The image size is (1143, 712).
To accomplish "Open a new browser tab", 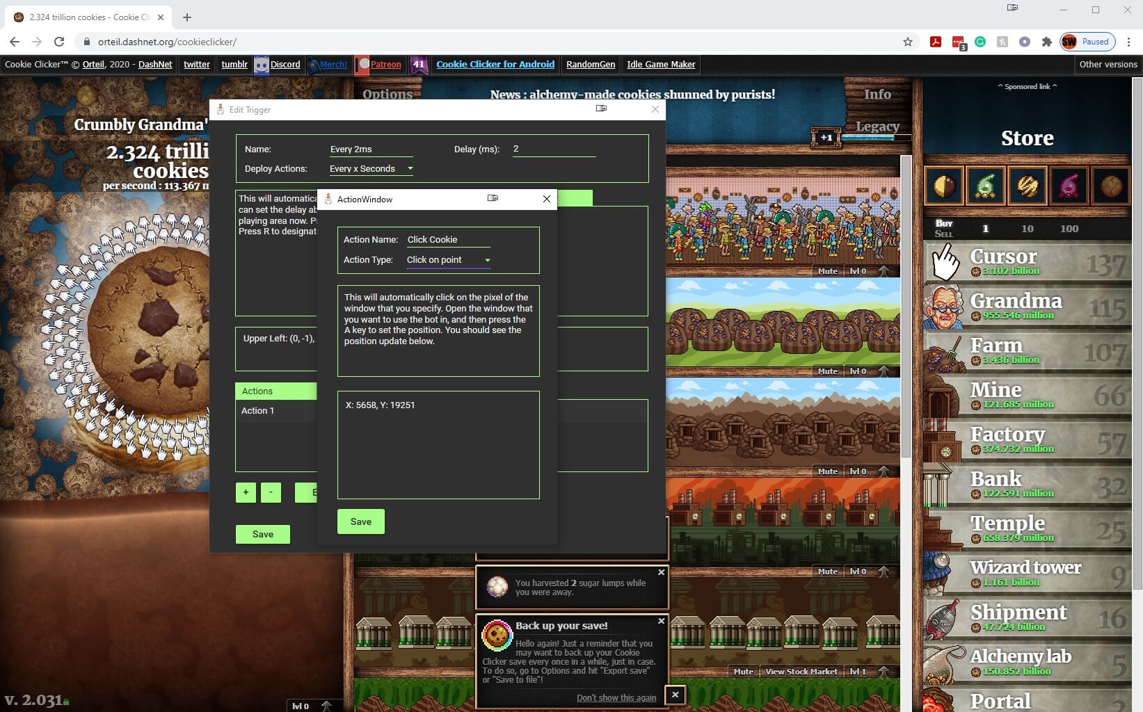I will pos(187,17).
